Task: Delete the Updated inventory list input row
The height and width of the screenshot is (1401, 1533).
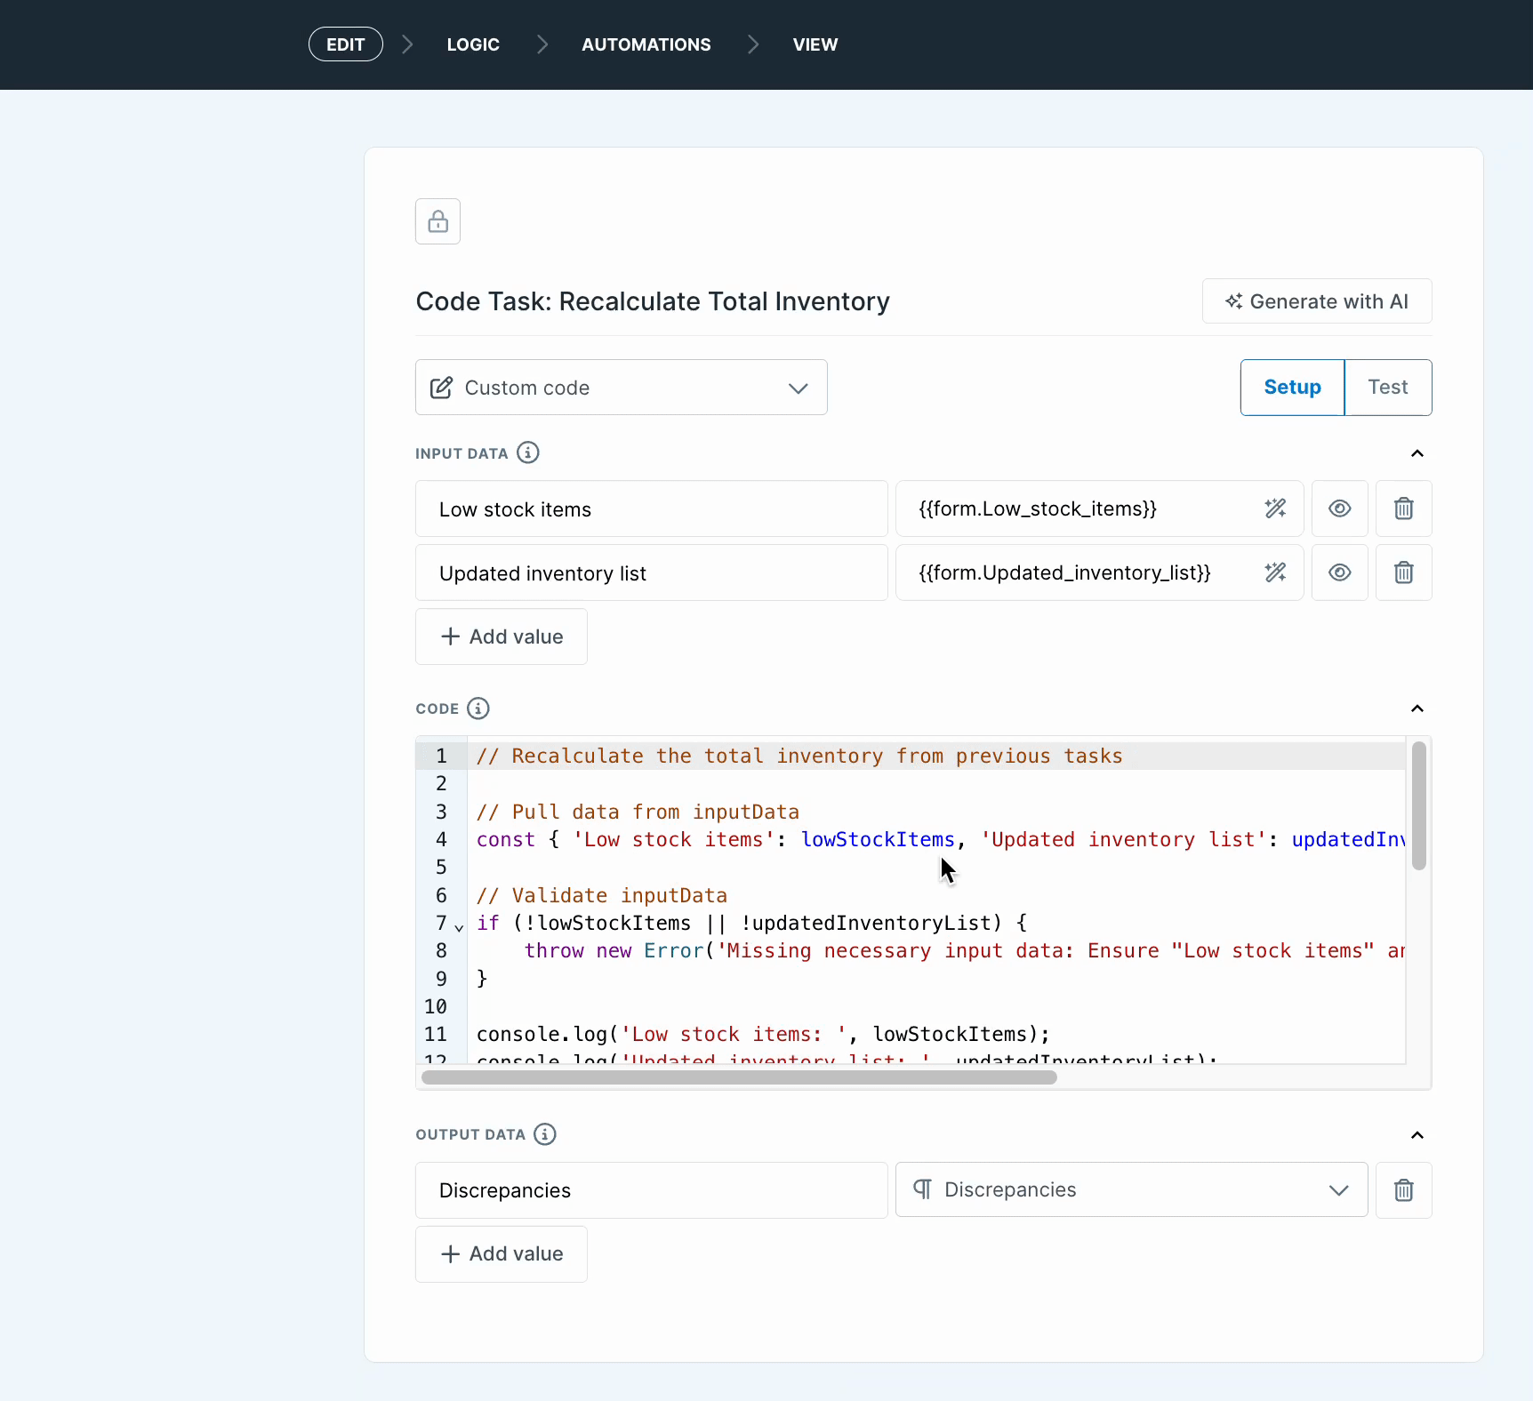Action: pyautogui.click(x=1403, y=572)
